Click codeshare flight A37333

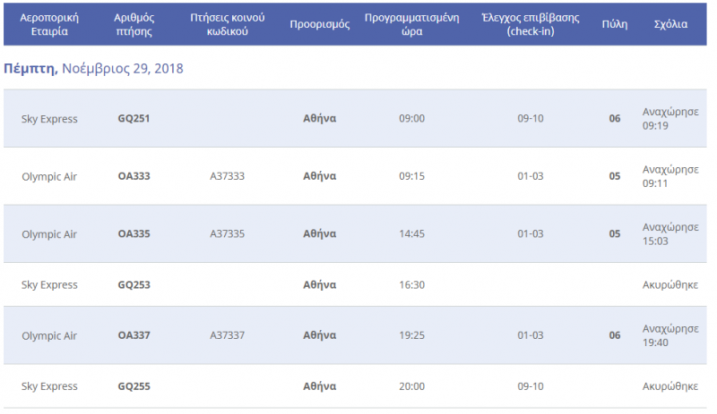(228, 176)
